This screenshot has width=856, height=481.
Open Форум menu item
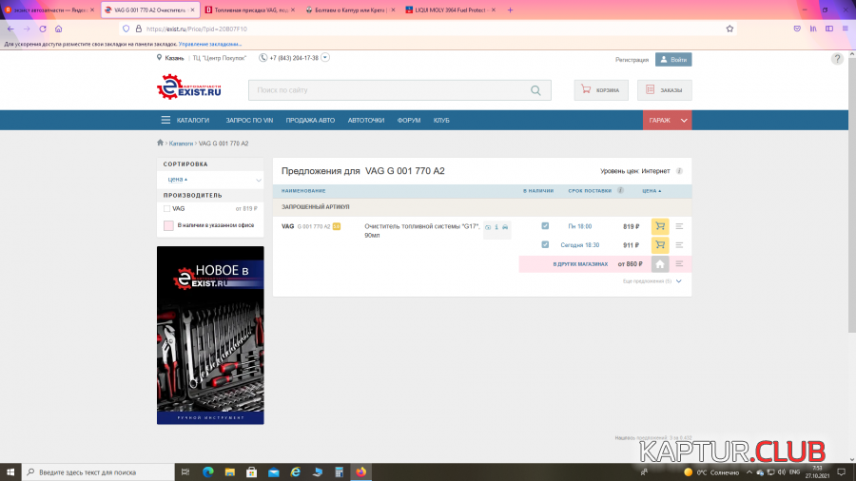tap(409, 120)
